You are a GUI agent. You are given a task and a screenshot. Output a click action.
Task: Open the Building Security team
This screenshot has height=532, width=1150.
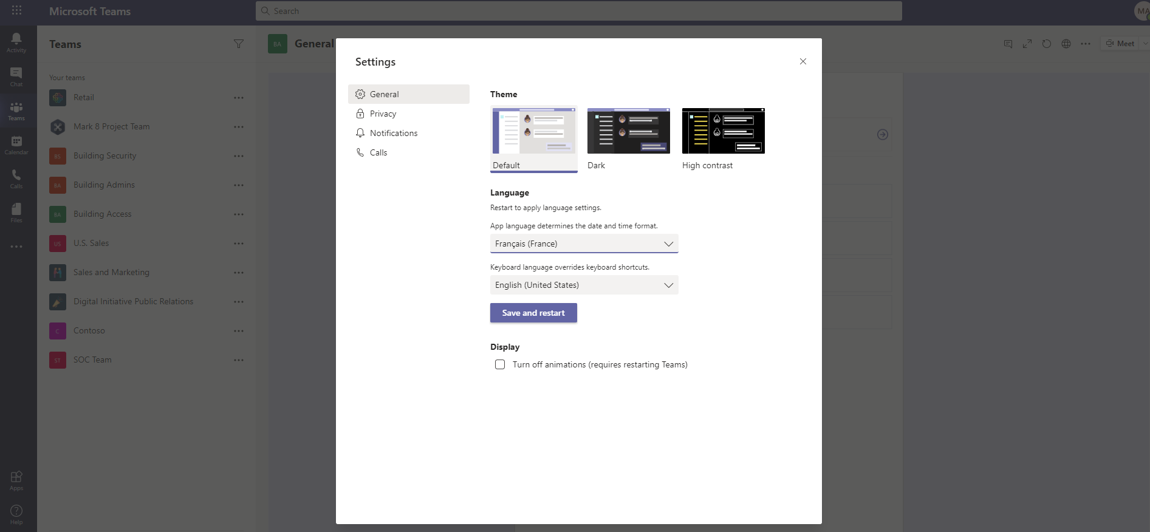coord(104,156)
